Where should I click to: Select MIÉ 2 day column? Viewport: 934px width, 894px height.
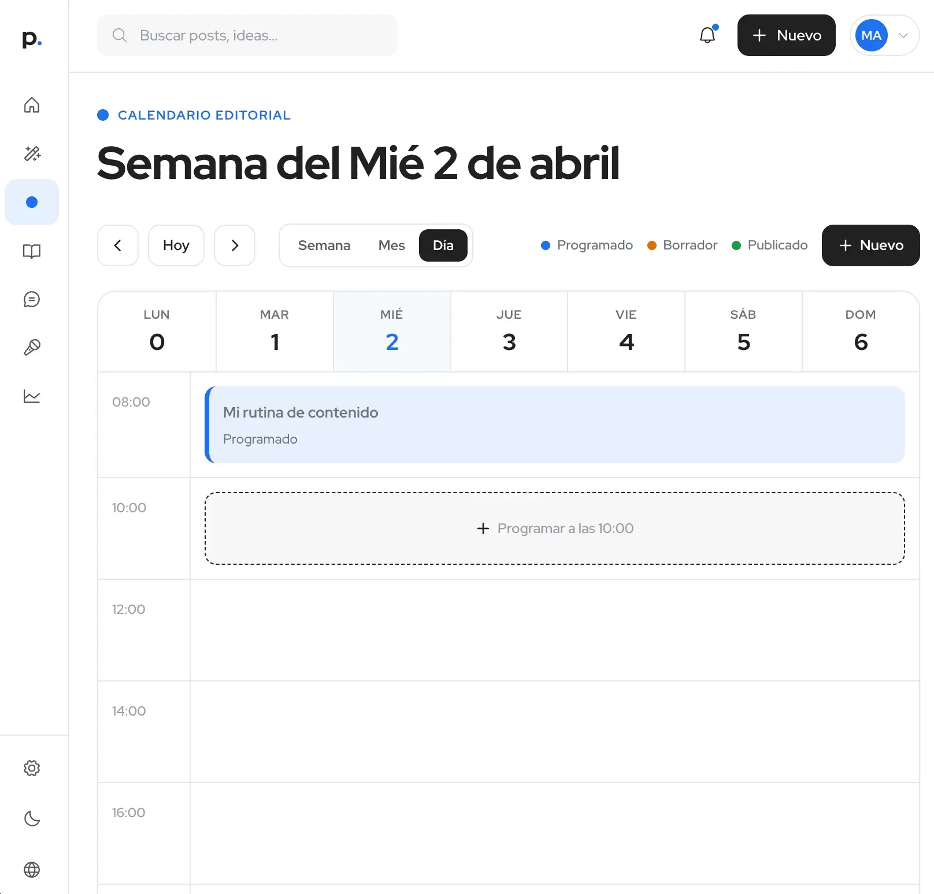point(392,331)
